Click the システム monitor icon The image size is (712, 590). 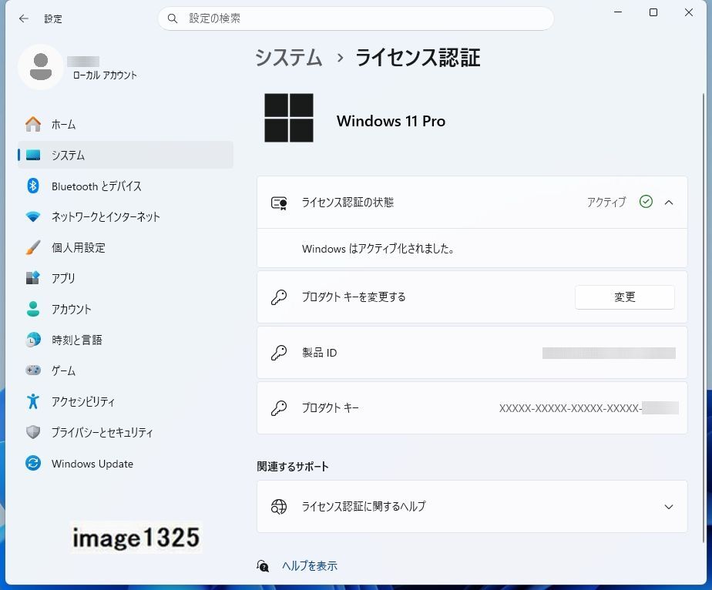[33, 156]
